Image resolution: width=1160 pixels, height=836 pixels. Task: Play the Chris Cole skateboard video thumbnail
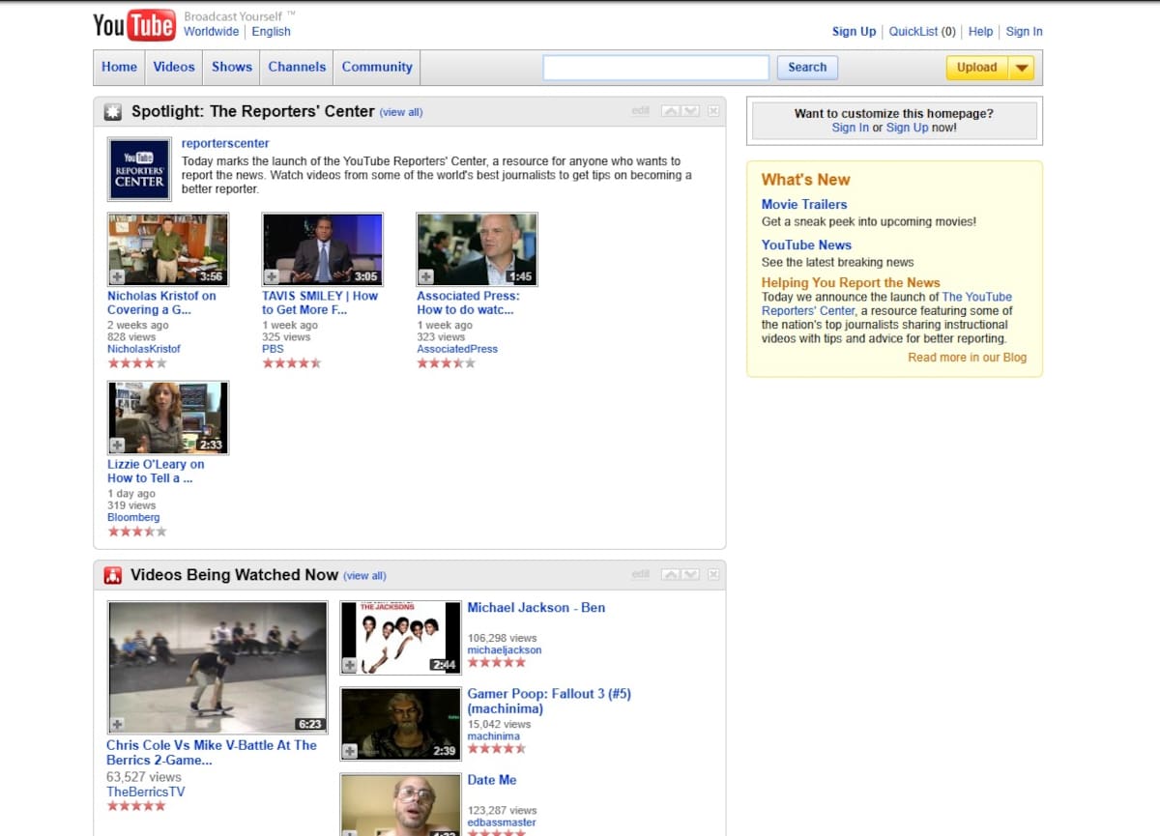coord(217,668)
